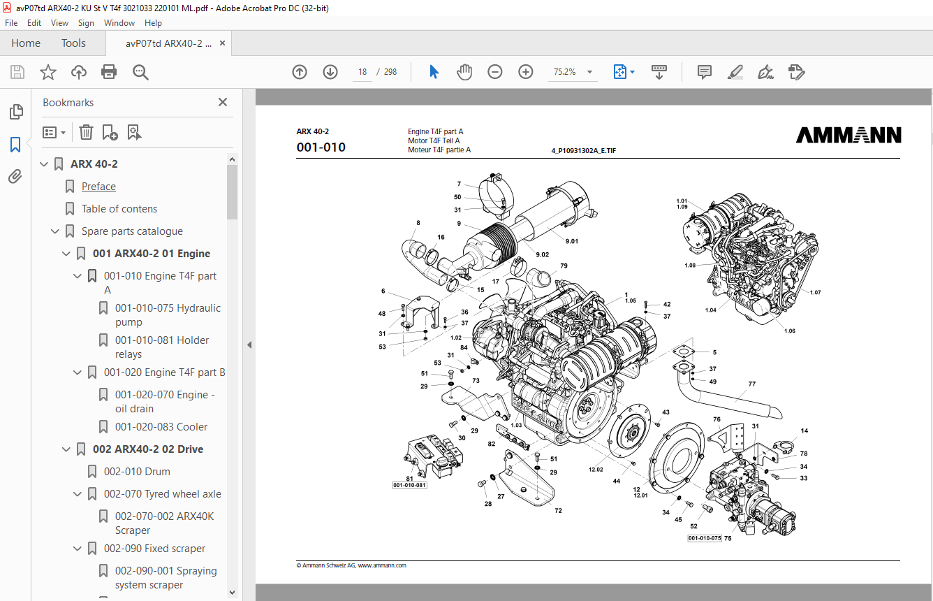The image size is (933, 601).
Task: Click find current bookmark icon
Action: coord(134,132)
